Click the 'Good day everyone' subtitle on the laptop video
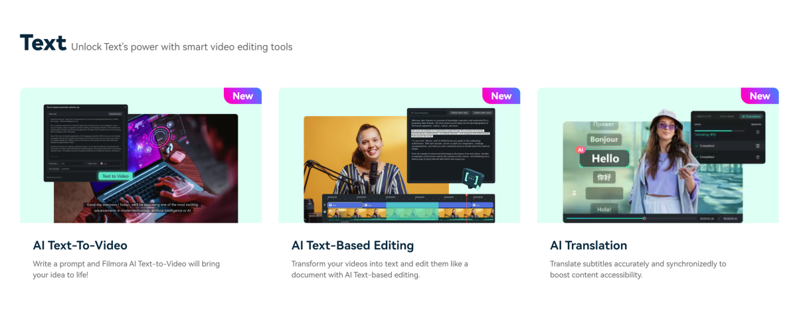Image resolution: width=797 pixels, height=311 pixels. coord(142,208)
